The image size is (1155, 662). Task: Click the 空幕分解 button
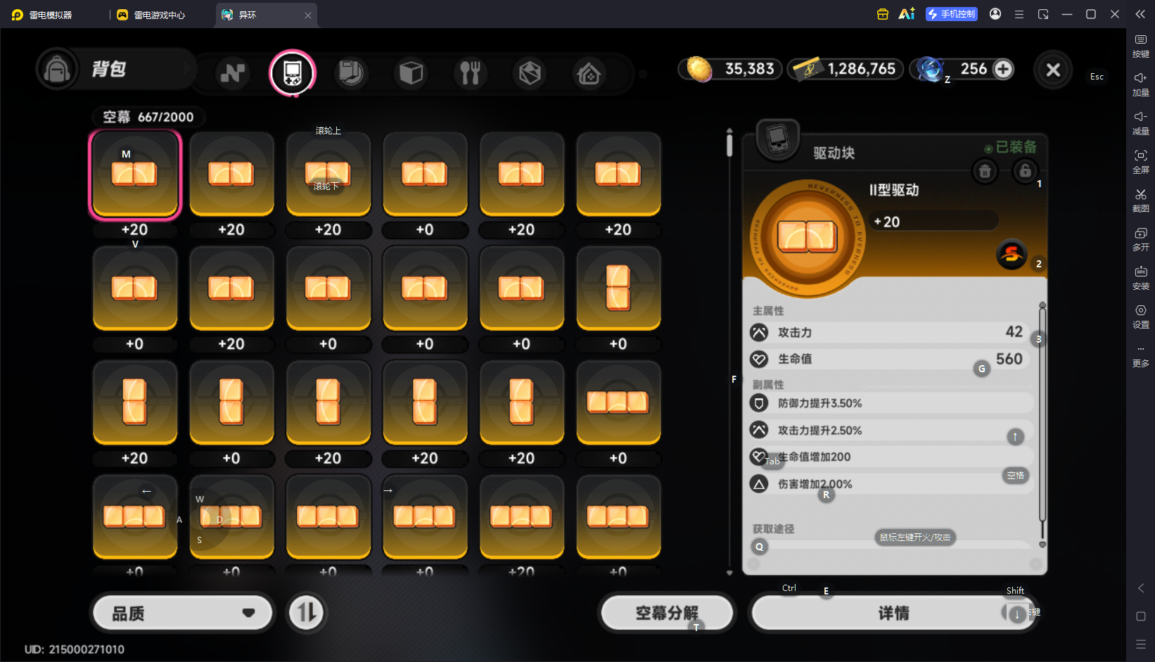[x=666, y=613]
